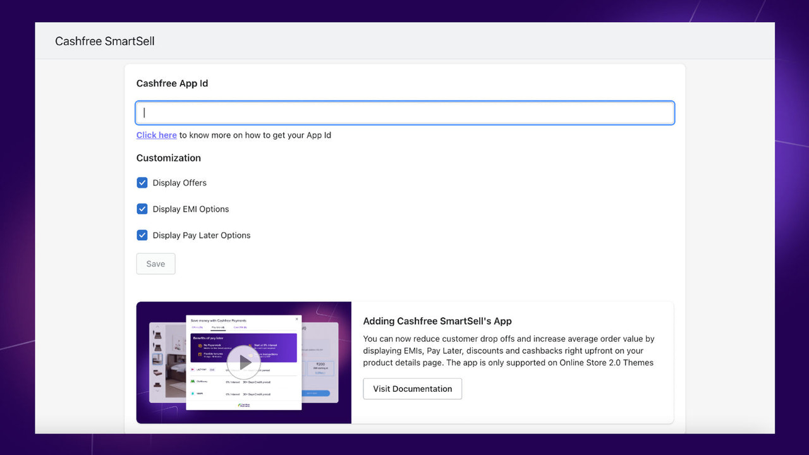Click the Display Pay Later Options label text
The image size is (809, 455).
point(201,235)
